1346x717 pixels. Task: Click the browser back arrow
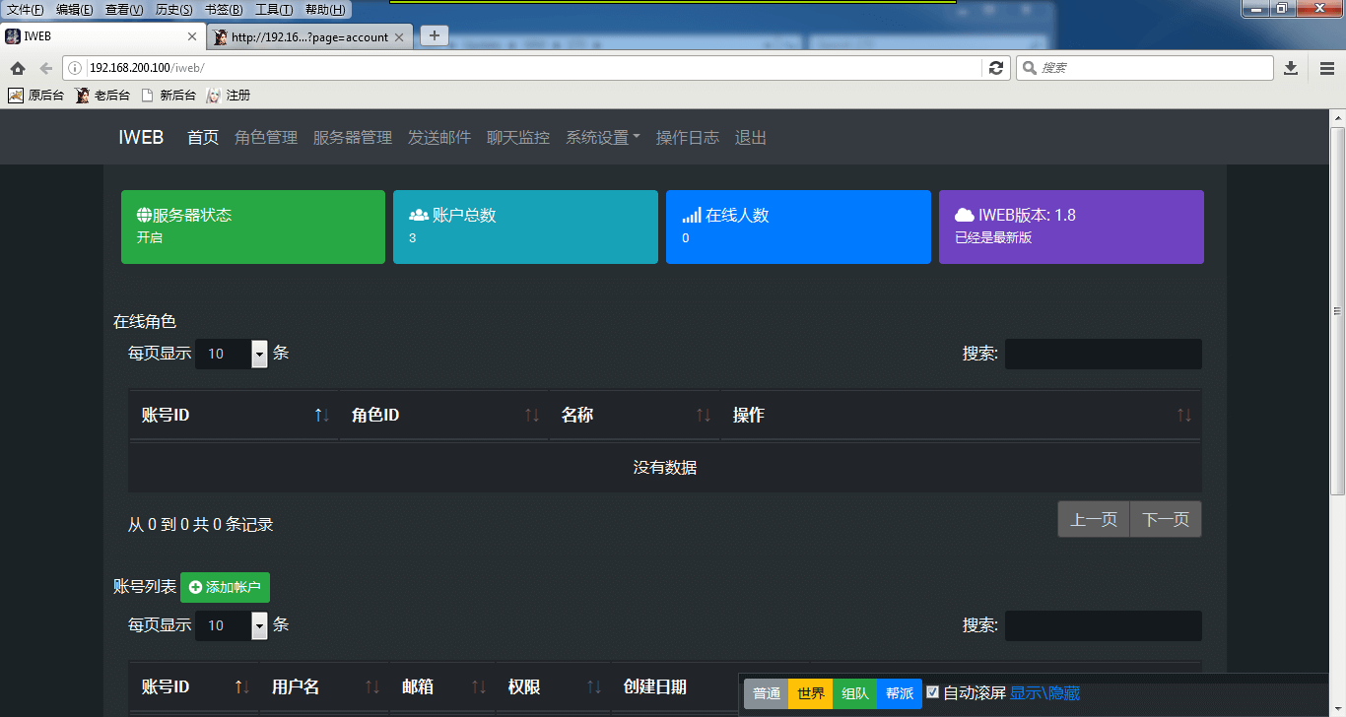coord(45,68)
